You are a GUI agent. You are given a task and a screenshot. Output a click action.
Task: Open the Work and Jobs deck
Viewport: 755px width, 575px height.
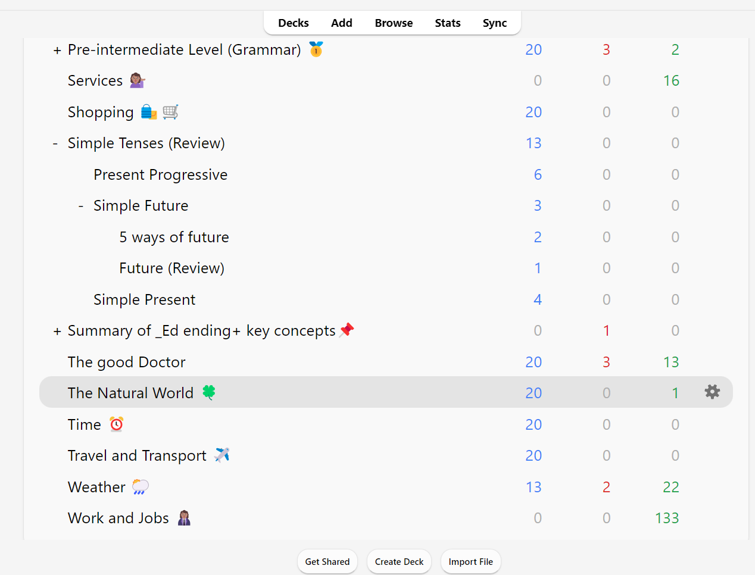click(118, 518)
